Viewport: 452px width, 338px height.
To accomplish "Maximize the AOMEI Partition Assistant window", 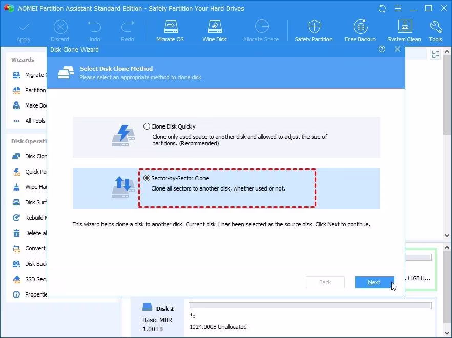I will [428, 8].
